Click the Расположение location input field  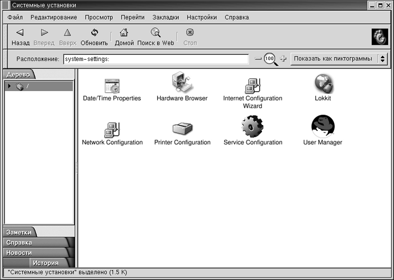[155, 59]
